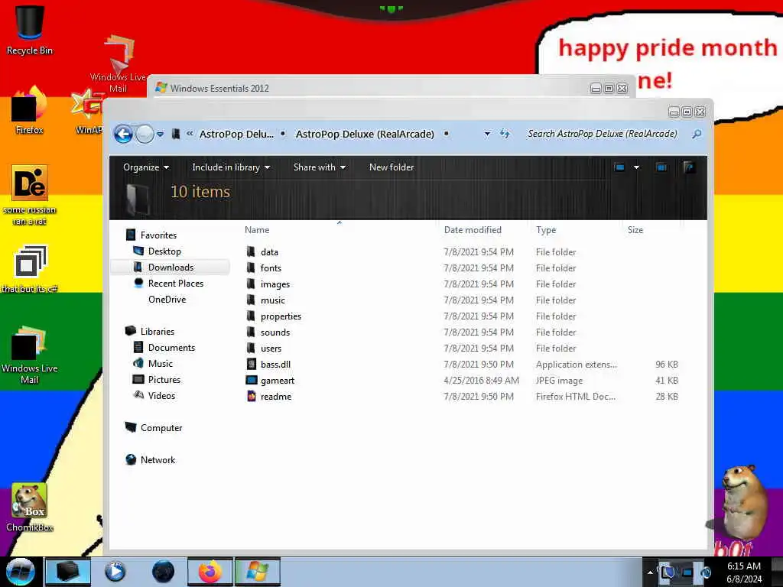Open the Start menu orb
Screen dimensions: 783x587
[x=21, y=572]
